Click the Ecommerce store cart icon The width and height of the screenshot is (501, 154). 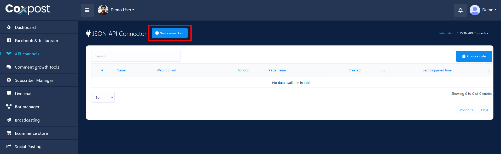click(x=9, y=133)
